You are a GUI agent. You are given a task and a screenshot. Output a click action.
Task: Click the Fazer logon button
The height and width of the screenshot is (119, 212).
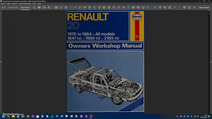(x=204, y=7)
